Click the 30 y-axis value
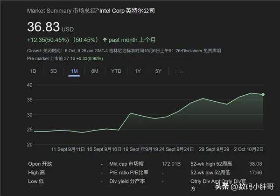The width and height of the screenshot is (280, 196). (x=30, y=115)
